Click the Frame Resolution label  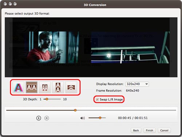pos(109,91)
